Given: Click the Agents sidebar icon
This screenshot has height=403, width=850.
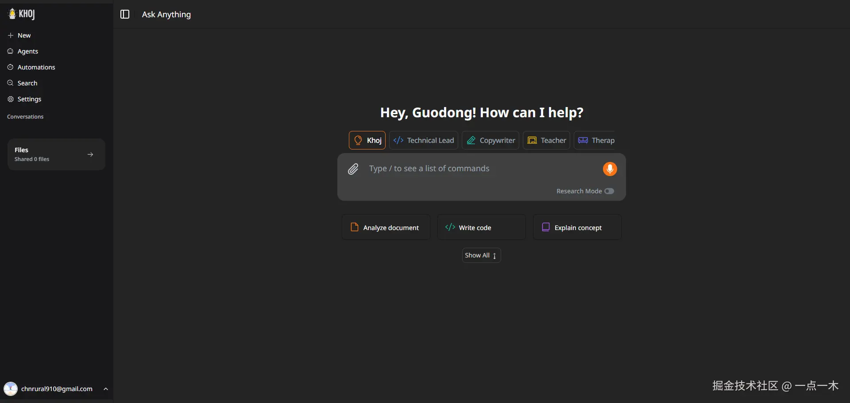Looking at the screenshot, I should coord(11,51).
